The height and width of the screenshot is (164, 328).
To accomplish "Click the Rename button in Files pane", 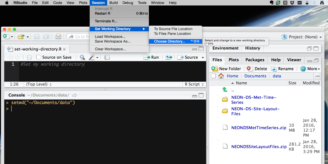I will [x=282, y=69].
